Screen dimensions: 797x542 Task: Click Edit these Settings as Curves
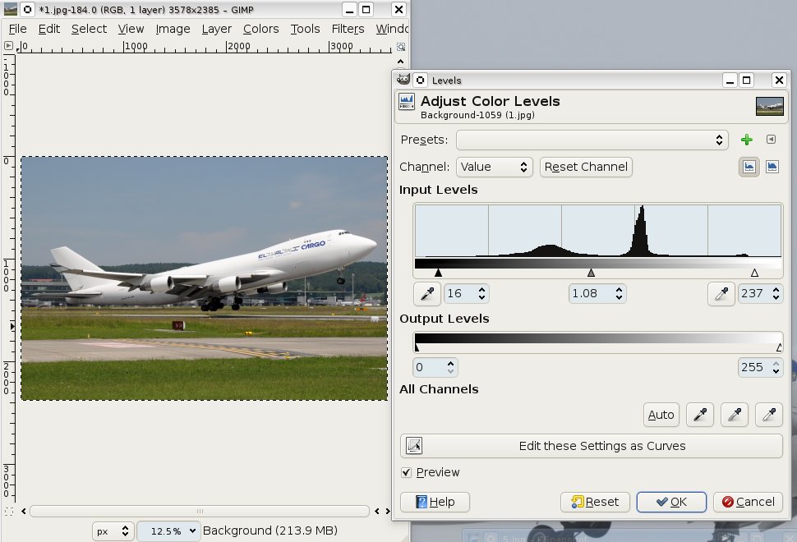click(591, 446)
